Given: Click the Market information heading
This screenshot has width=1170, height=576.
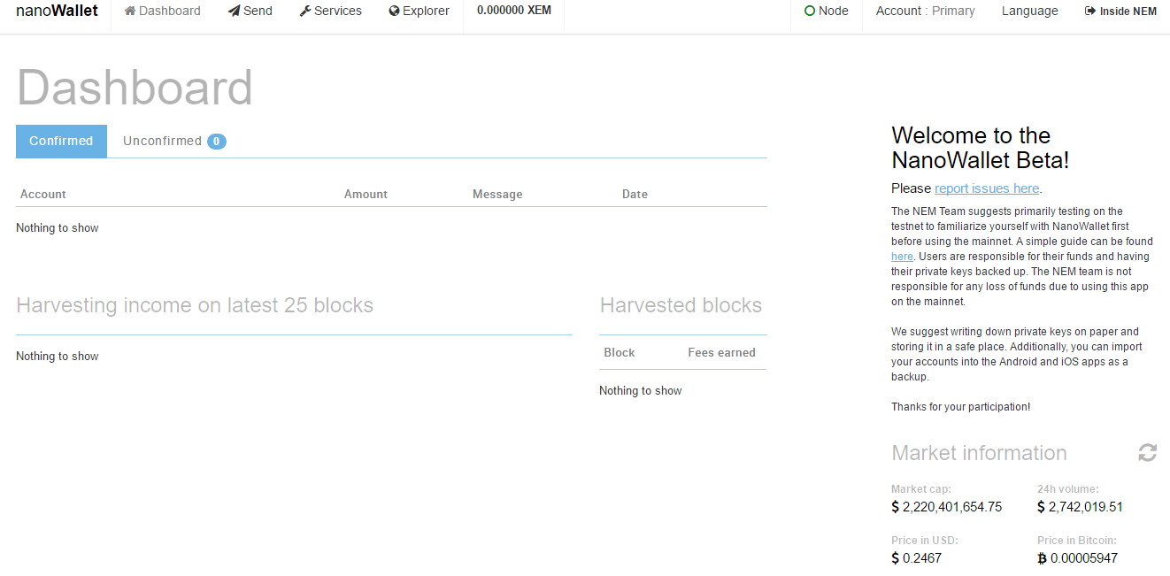Looking at the screenshot, I should click(979, 453).
